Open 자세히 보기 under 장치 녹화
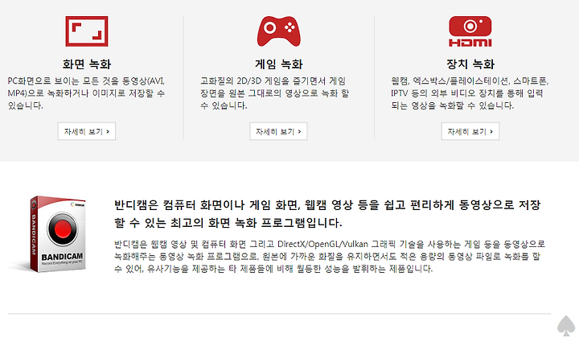 (x=470, y=131)
